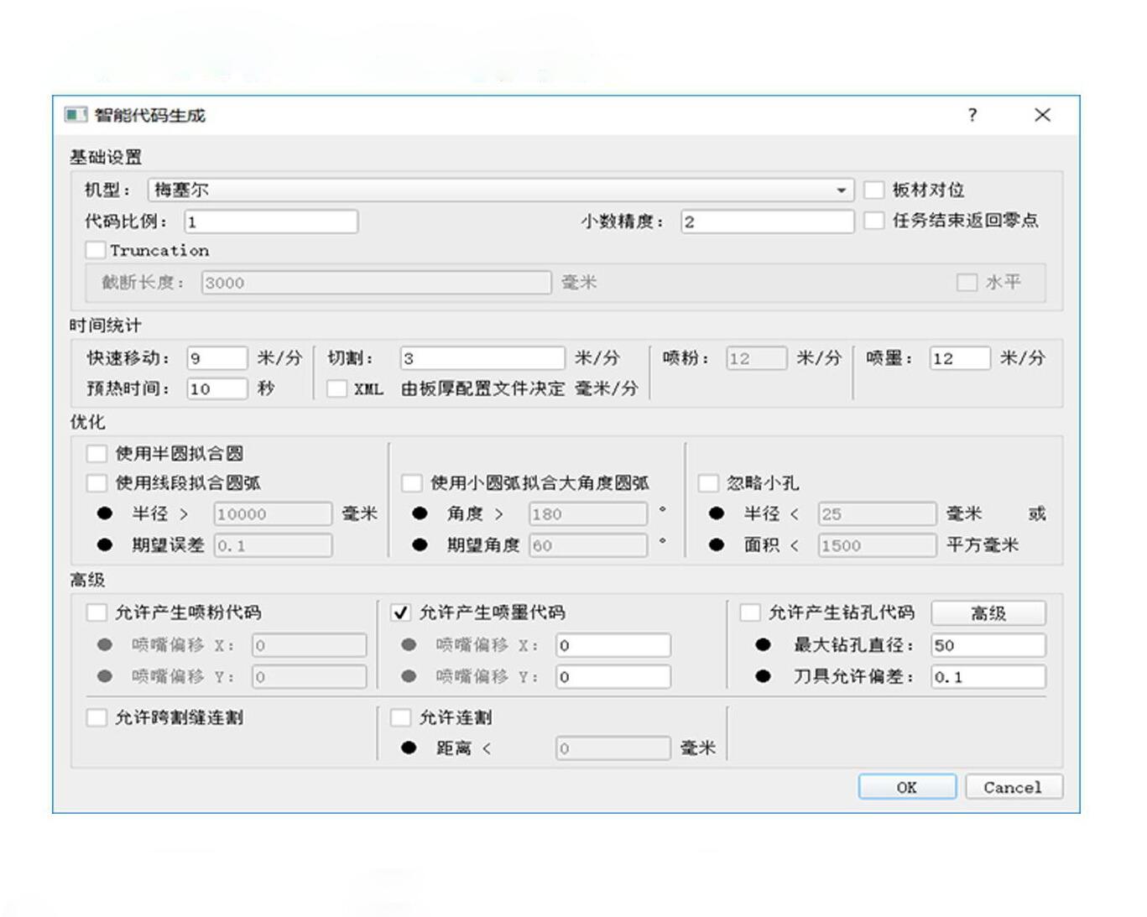The height and width of the screenshot is (917, 1147).
Task: Click the 半径 < field showing 25
Action: tap(877, 513)
